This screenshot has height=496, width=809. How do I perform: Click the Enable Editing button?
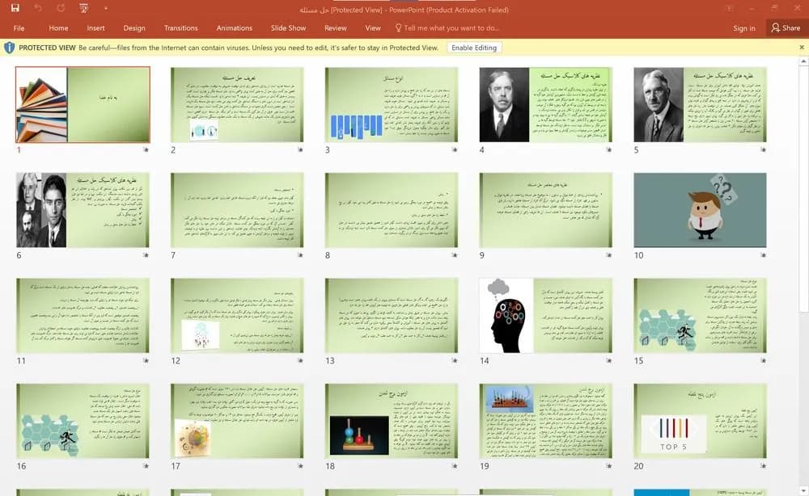click(x=473, y=48)
